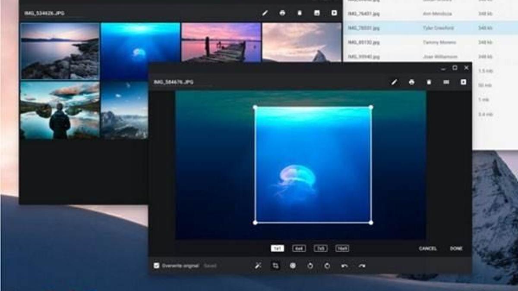This screenshot has width=518, height=291.
Task: Rotate image left with counterclockwise icon
Action: [x=310, y=266]
